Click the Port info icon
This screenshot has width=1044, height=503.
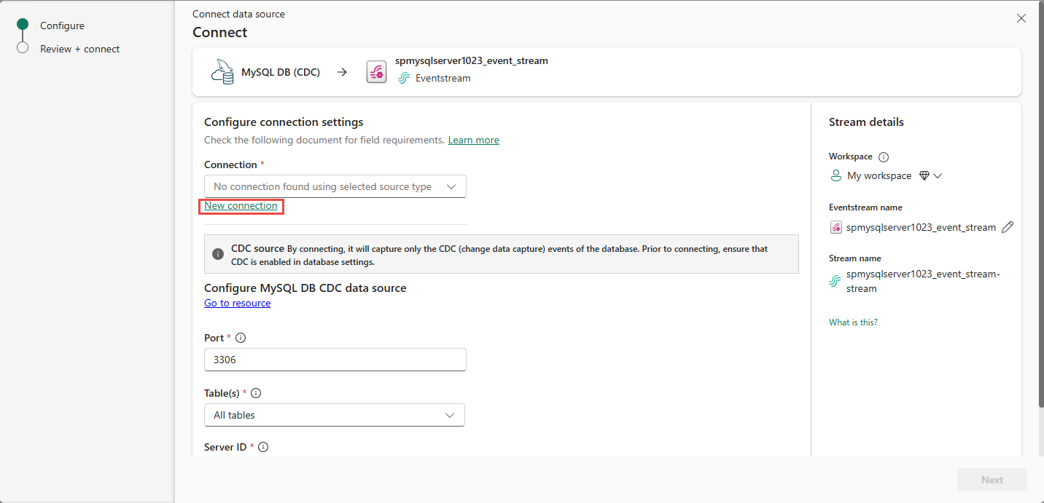pyautogui.click(x=241, y=338)
